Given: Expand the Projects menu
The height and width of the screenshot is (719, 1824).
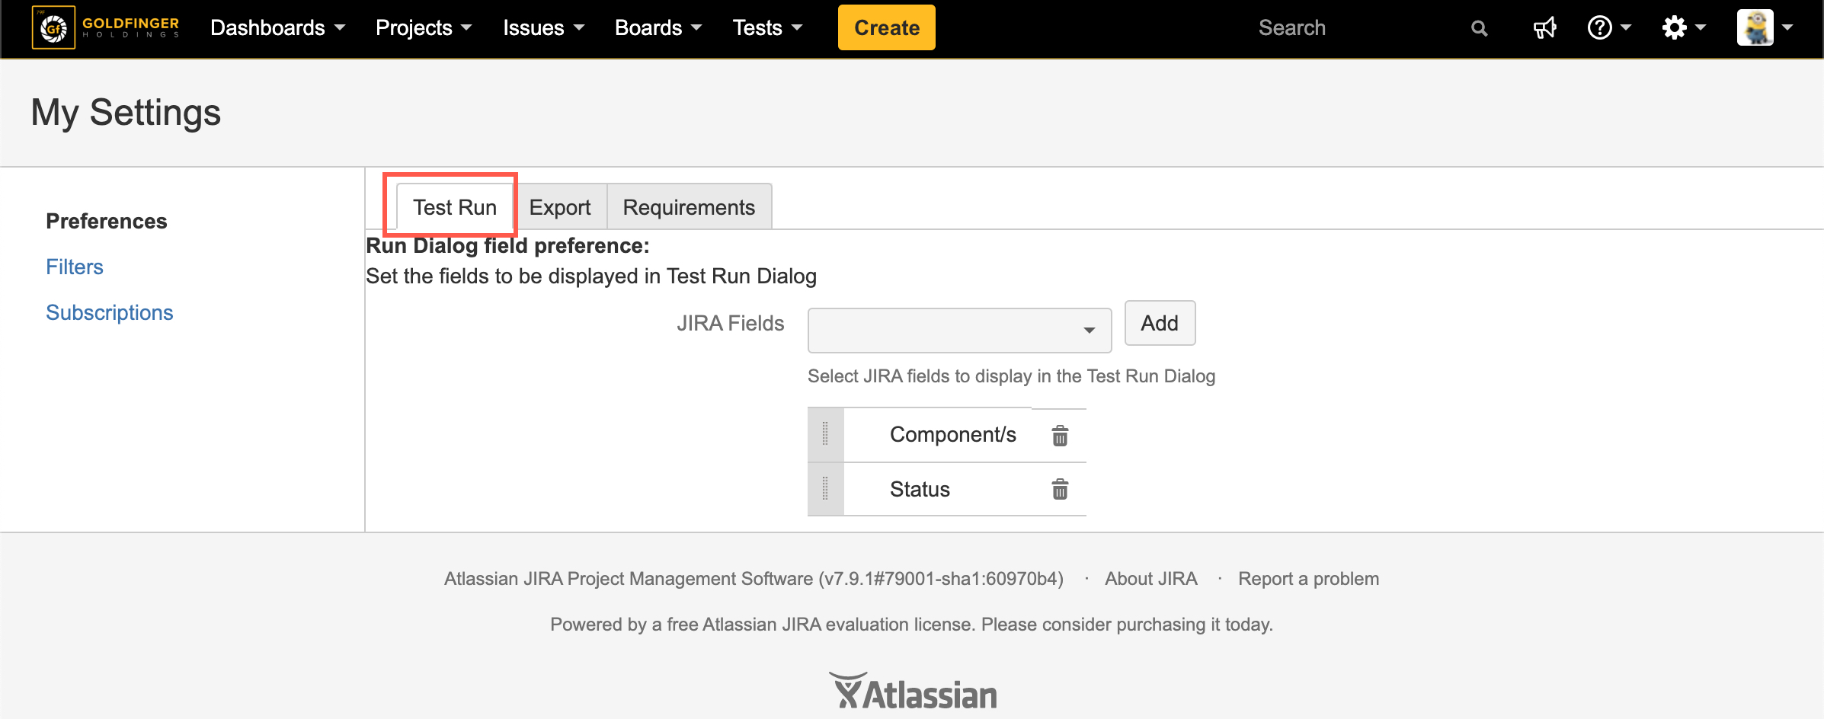Looking at the screenshot, I should click(x=423, y=28).
